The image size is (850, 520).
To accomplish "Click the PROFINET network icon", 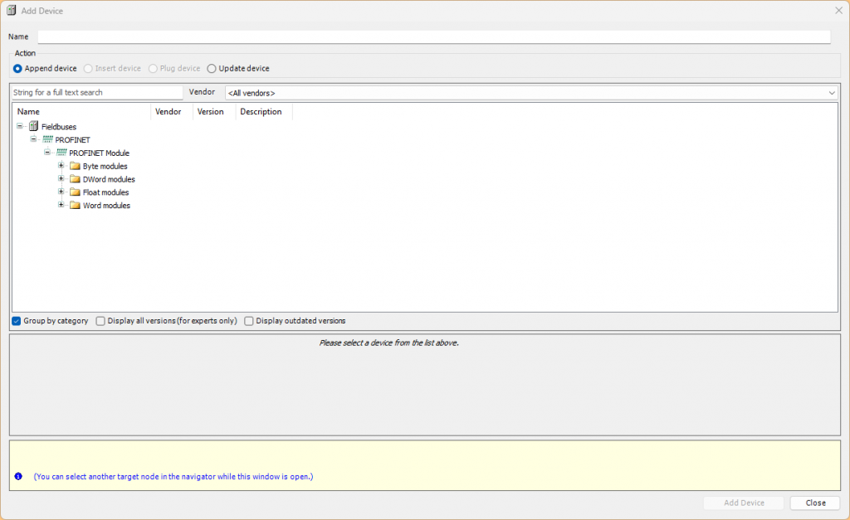I will pyautogui.click(x=47, y=140).
